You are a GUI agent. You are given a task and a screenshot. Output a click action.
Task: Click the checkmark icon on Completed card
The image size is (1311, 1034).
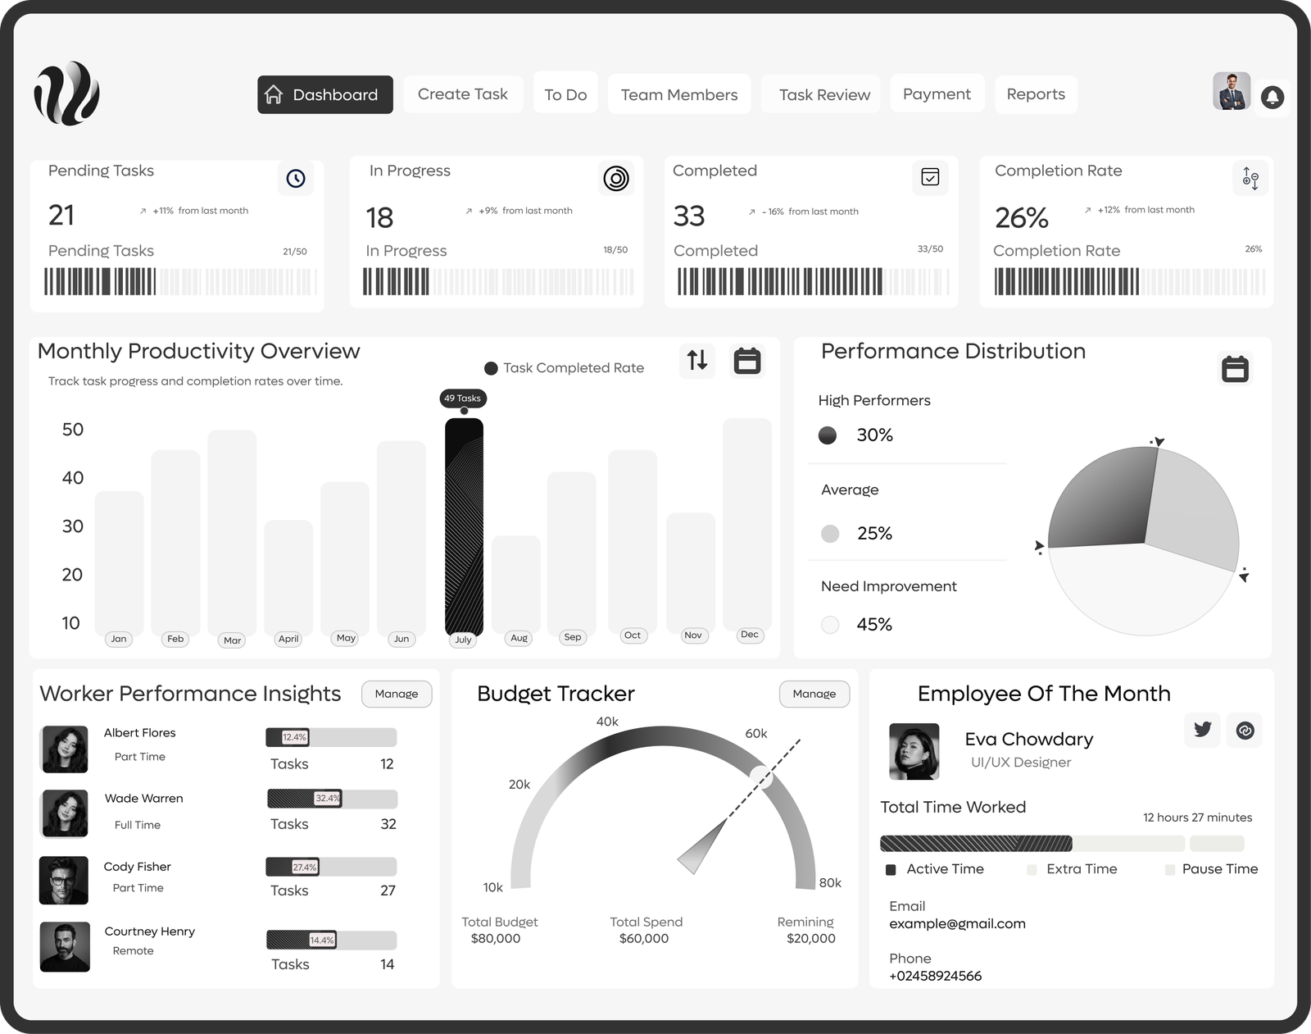coord(930,178)
